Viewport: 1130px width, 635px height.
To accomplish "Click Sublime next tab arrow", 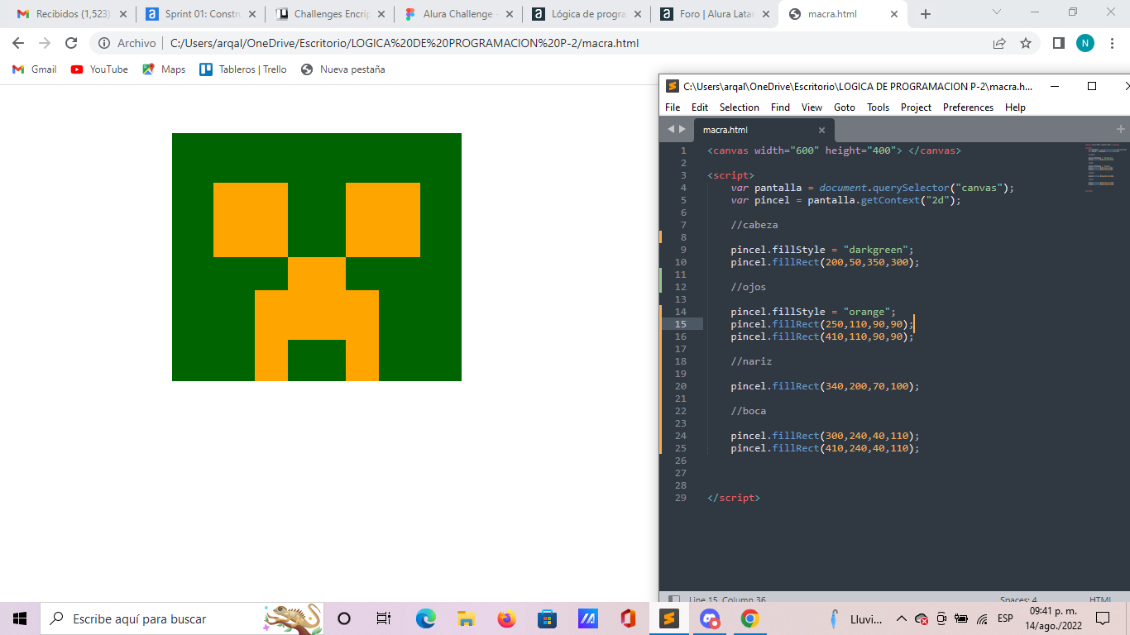I will [682, 129].
